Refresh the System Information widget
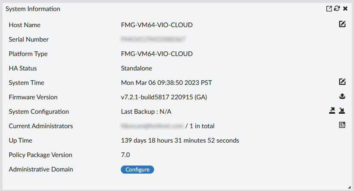 (x=337, y=8)
